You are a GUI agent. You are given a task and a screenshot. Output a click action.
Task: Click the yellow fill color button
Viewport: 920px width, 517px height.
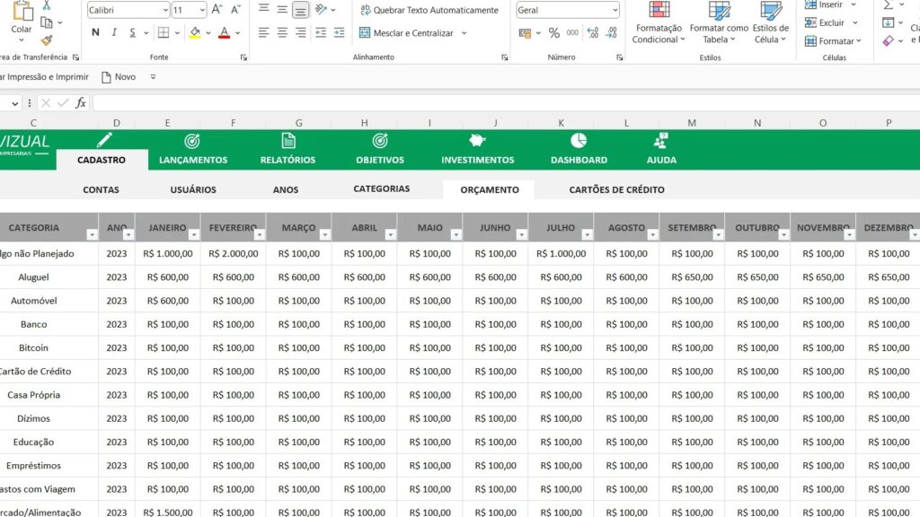click(195, 33)
